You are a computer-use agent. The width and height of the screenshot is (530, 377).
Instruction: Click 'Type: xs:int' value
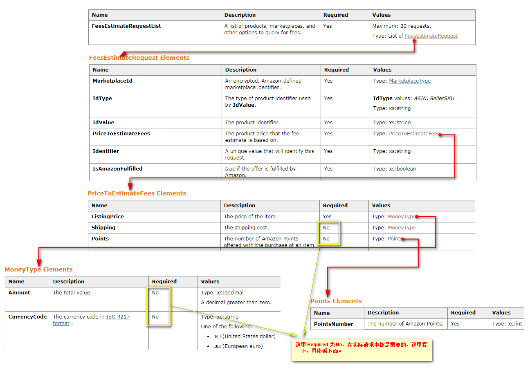click(x=507, y=324)
